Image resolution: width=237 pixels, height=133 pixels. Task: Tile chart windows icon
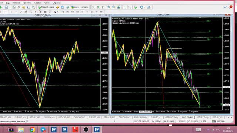point(119,7)
